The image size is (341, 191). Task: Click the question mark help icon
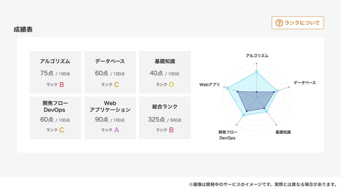(x=279, y=23)
